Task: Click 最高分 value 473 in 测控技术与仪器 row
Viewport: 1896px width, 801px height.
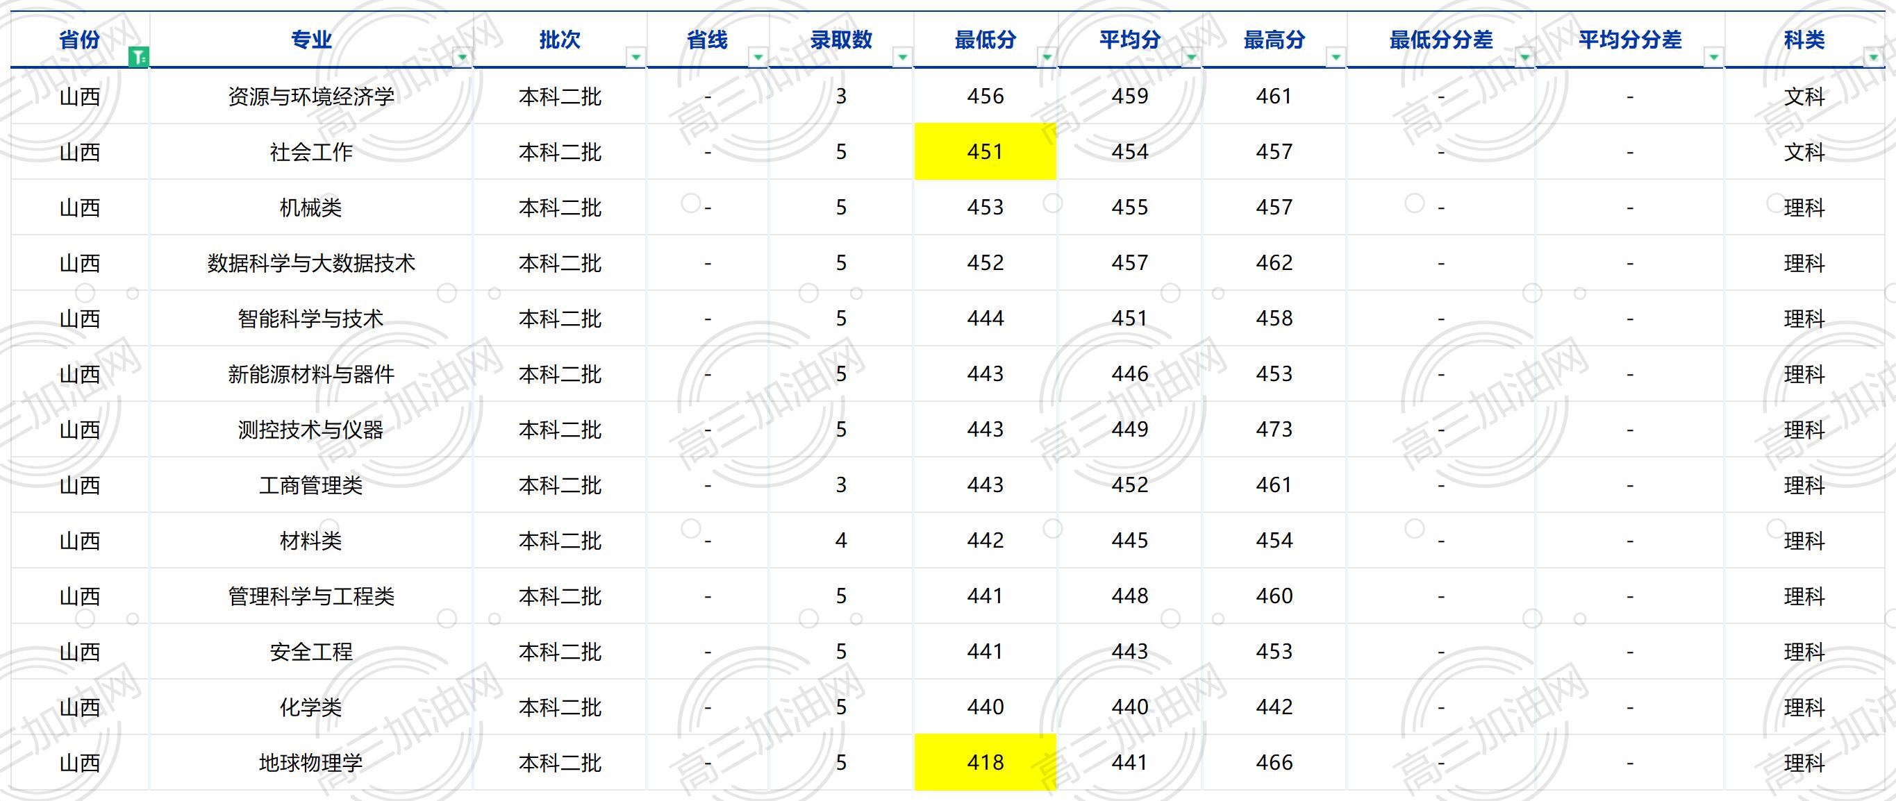Action: [1274, 430]
